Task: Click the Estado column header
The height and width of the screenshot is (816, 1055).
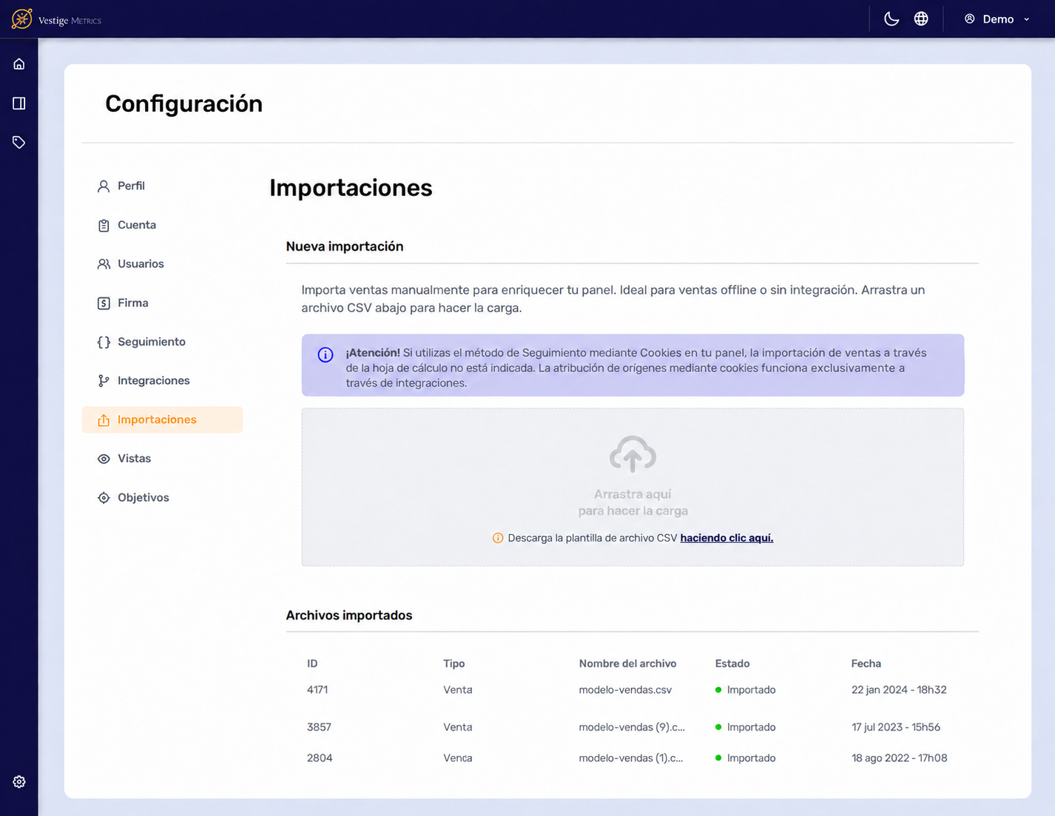Action: 732,664
